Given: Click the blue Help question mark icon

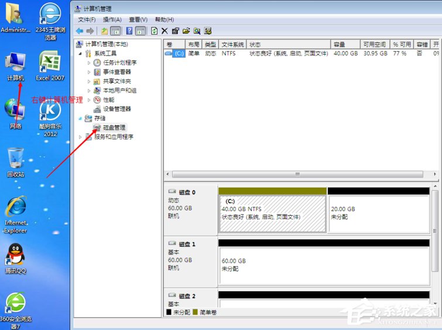Looking at the screenshot, I should point(129,30).
